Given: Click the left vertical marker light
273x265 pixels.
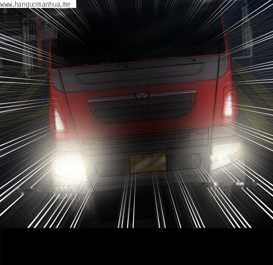Looking at the screenshot, I should pos(59,120).
